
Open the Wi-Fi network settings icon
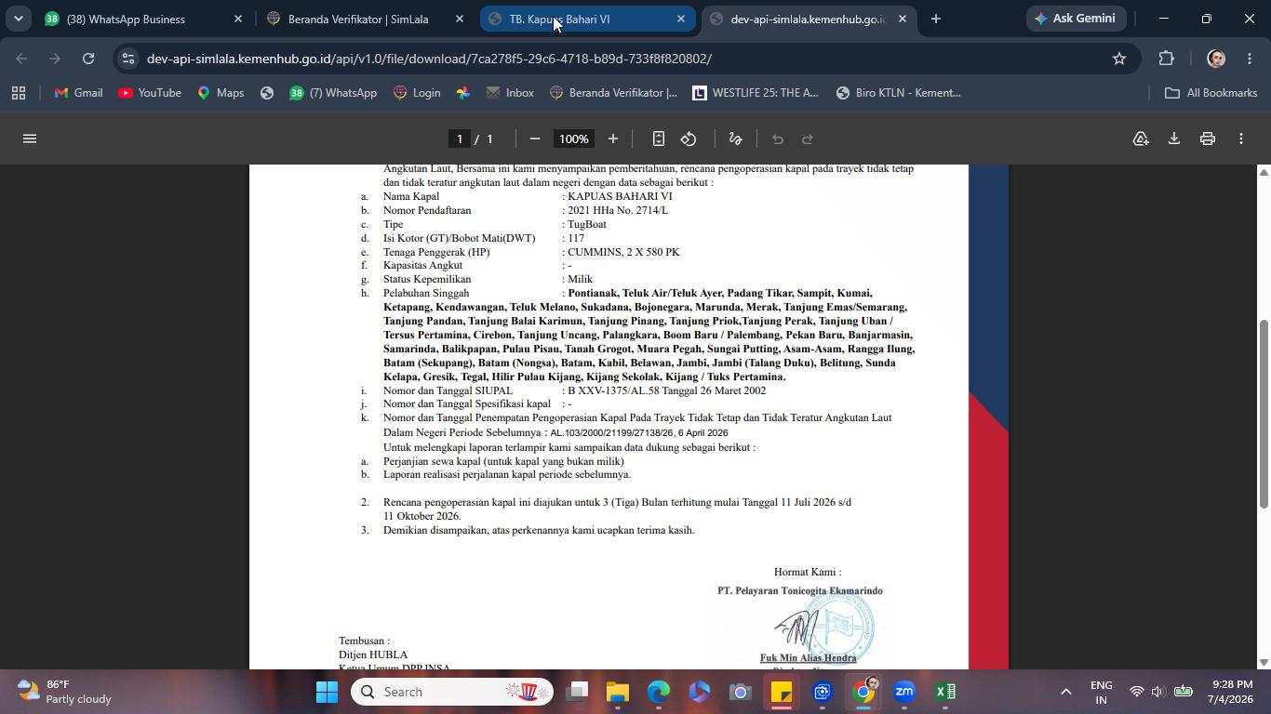1136,692
